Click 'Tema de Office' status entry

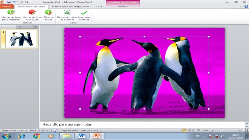tap(39, 130)
